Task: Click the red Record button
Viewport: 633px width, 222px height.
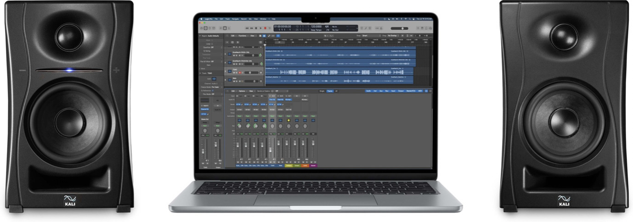Action: tap(265, 28)
